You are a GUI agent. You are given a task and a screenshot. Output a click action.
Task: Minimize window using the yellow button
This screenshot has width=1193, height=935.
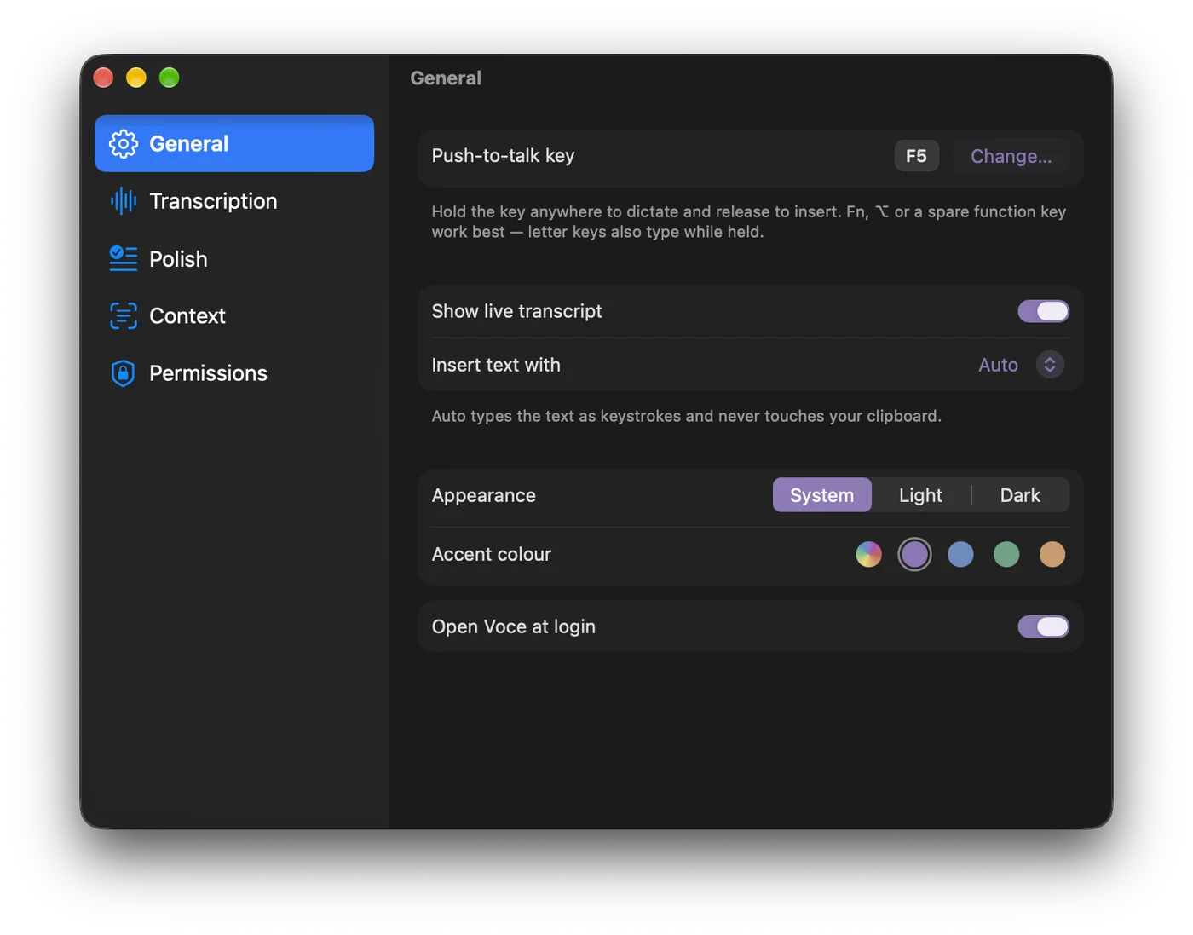[x=136, y=78]
